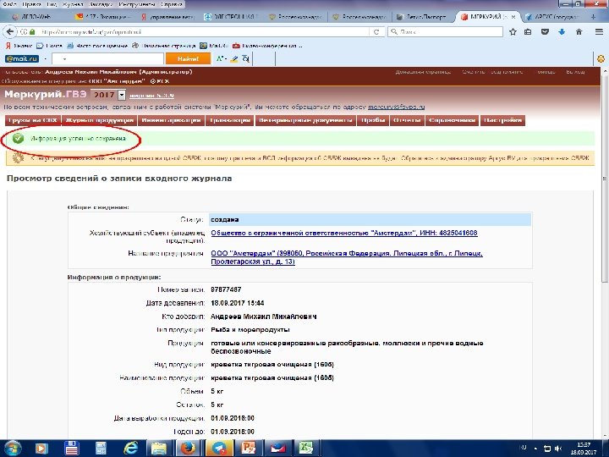
Task: Open the Файл menu
Action: (x=9, y=4)
